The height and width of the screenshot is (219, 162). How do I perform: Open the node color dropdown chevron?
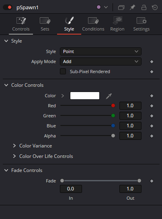[x=106, y=7]
